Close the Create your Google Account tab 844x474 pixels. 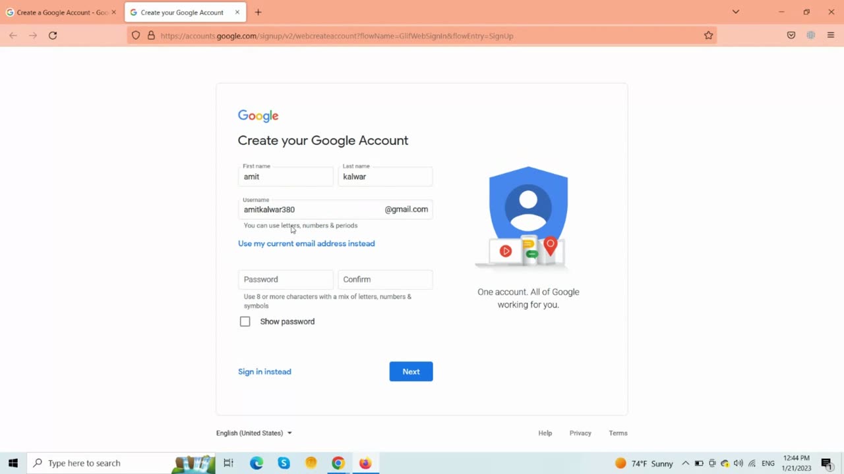click(237, 13)
